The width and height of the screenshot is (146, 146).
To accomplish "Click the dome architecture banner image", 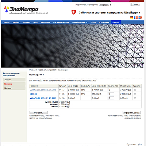I will (72, 46).
